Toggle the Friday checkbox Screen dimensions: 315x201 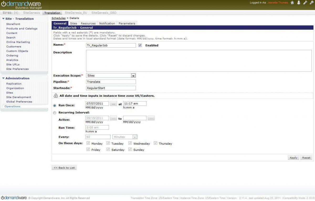[x=88, y=150]
